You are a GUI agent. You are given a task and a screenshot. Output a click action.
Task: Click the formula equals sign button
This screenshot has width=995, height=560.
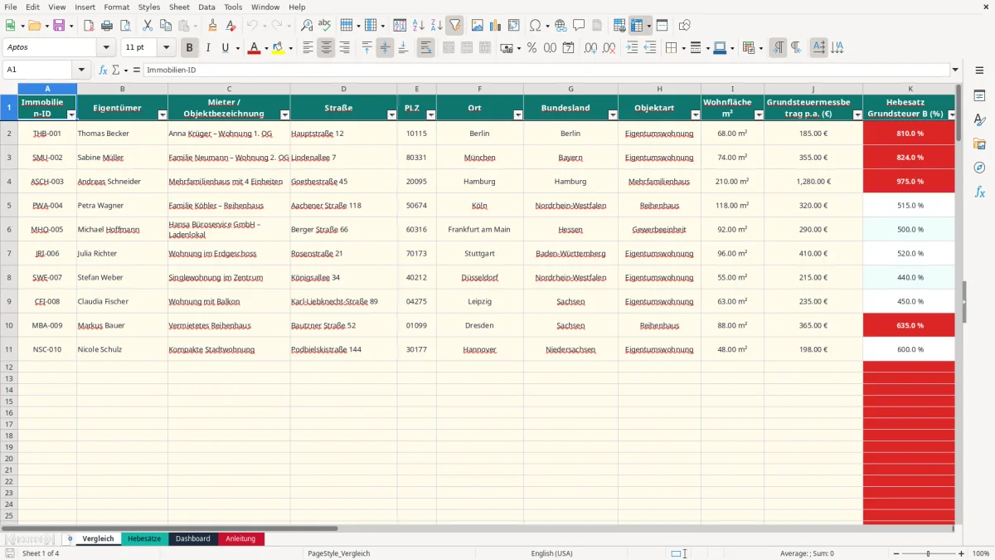(x=137, y=71)
